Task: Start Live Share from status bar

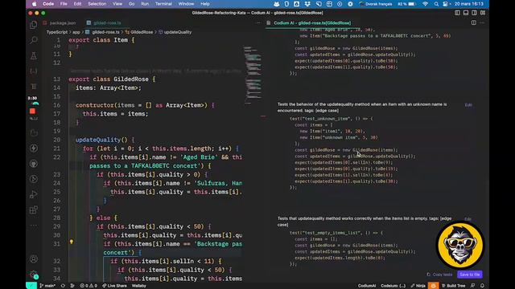Action: click(x=114, y=286)
